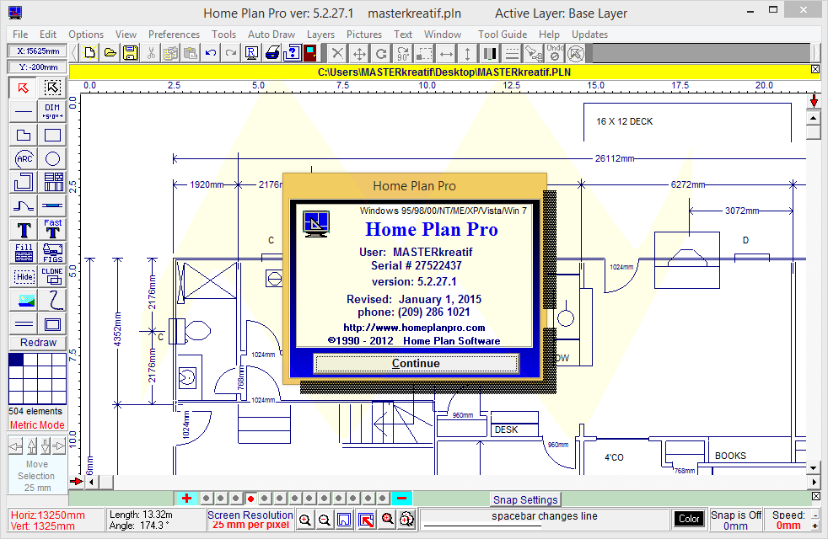The height and width of the screenshot is (539, 828).
Task: Select the Rectangle drawing tool
Action: coord(52,135)
